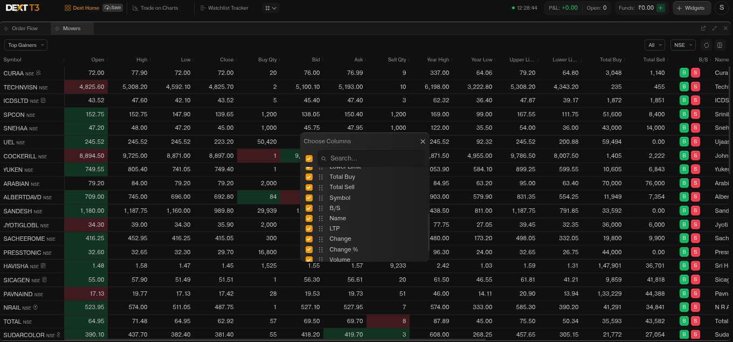The image size is (733, 342).
Task: Click the drag handle beside Symbol column item
Action: click(x=321, y=198)
